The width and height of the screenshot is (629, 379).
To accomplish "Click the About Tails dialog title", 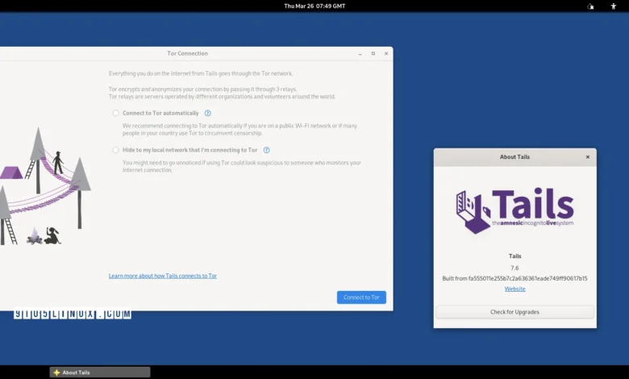I will click(514, 156).
